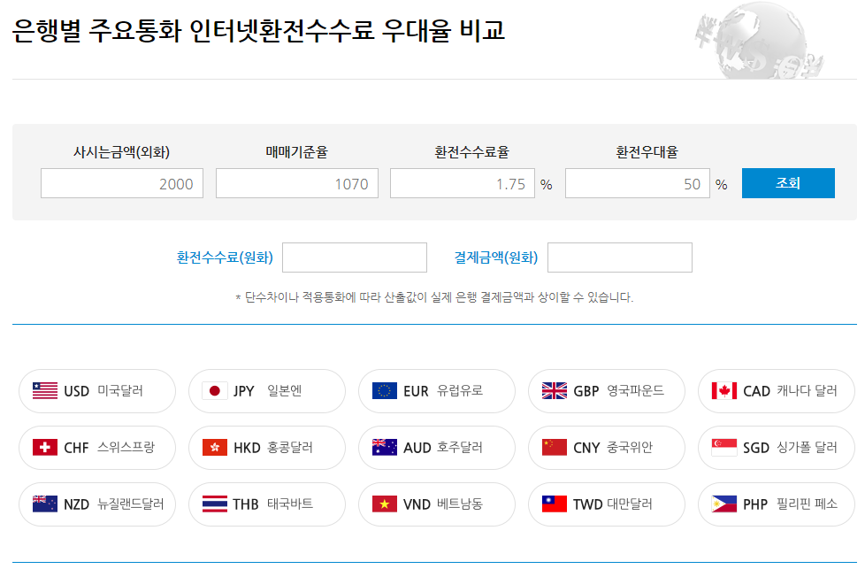The width and height of the screenshot is (865, 569).
Task: Select the GBP 영국파운드 flag icon
Action: [555, 390]
